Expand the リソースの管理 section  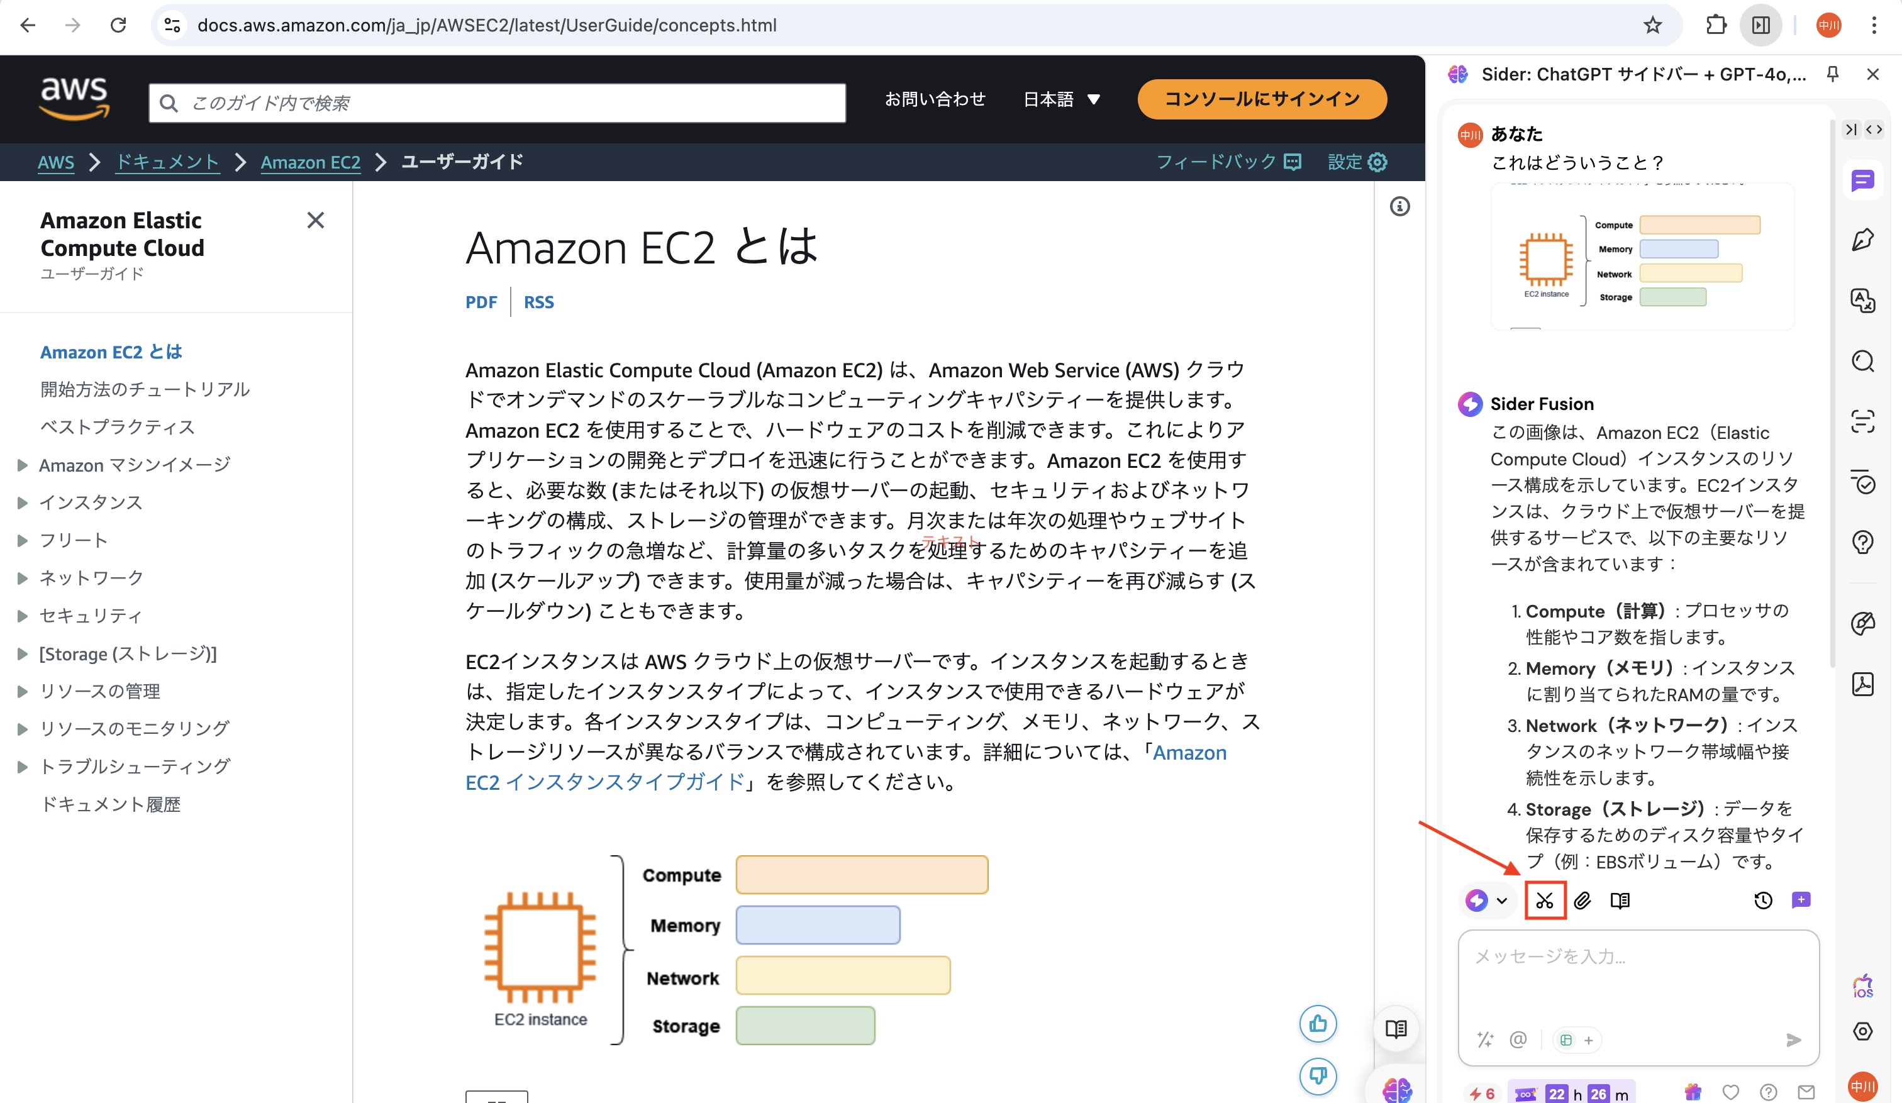(23, 691)
